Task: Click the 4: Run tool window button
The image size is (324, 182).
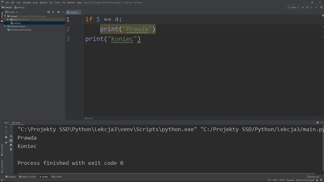Action: click(44, 177)
